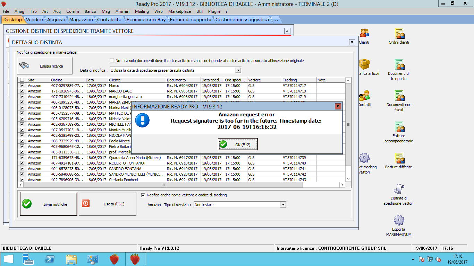Click document cell 'Ric. N. 6921/2017'
Image resolution: width=474 pixels, height=266 pixels.
click(x=183, y=180)
